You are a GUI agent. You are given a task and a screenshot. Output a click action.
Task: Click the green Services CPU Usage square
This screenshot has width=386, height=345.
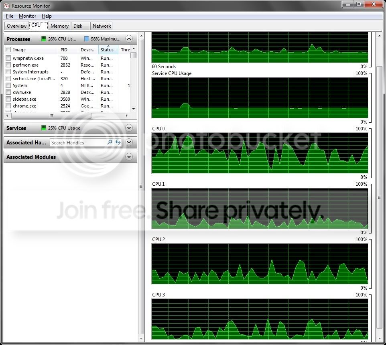pos(44,128)
